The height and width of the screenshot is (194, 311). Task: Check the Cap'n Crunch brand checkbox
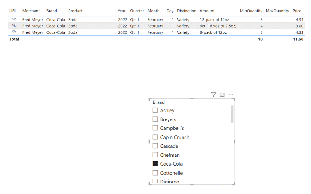(x=155, y=137)
